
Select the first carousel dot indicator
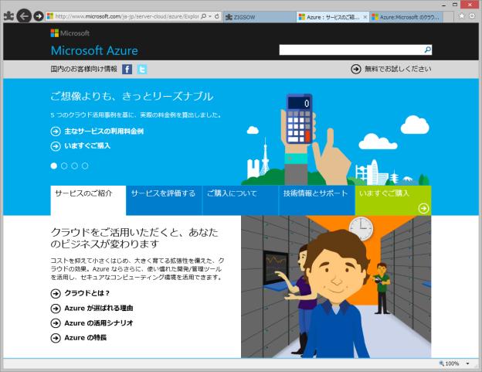pyautogui.click(x=54, y=166)
